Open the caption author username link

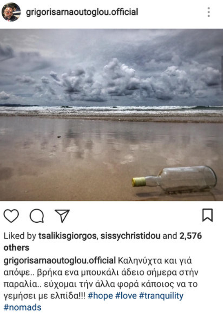click(x=60, y=261)
